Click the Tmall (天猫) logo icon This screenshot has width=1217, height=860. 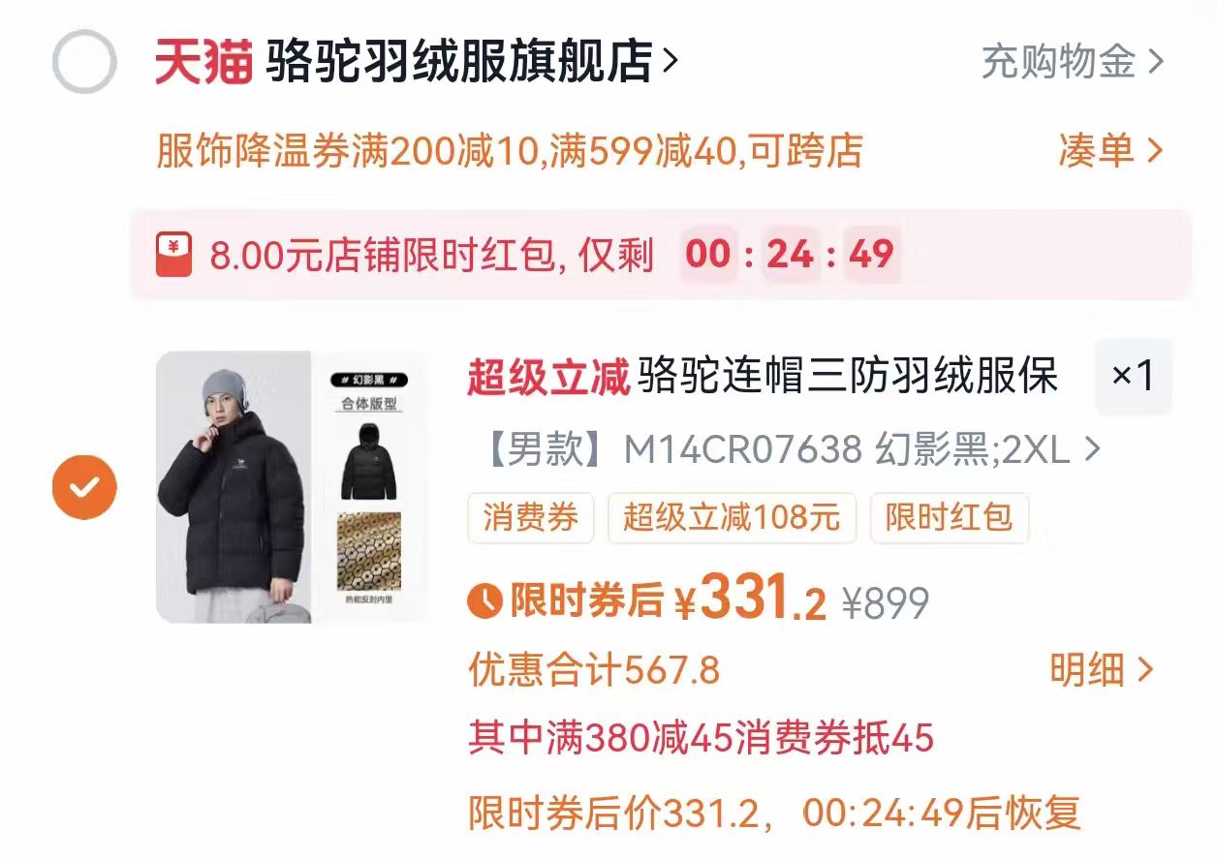(x=203, y=62)
